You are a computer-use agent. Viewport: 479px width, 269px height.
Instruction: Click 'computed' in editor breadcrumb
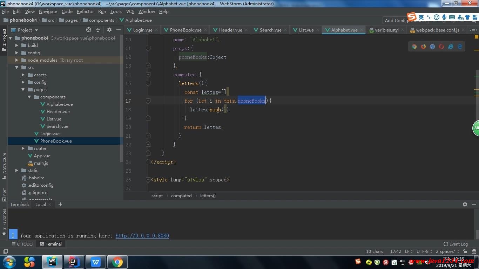(181, 196)
